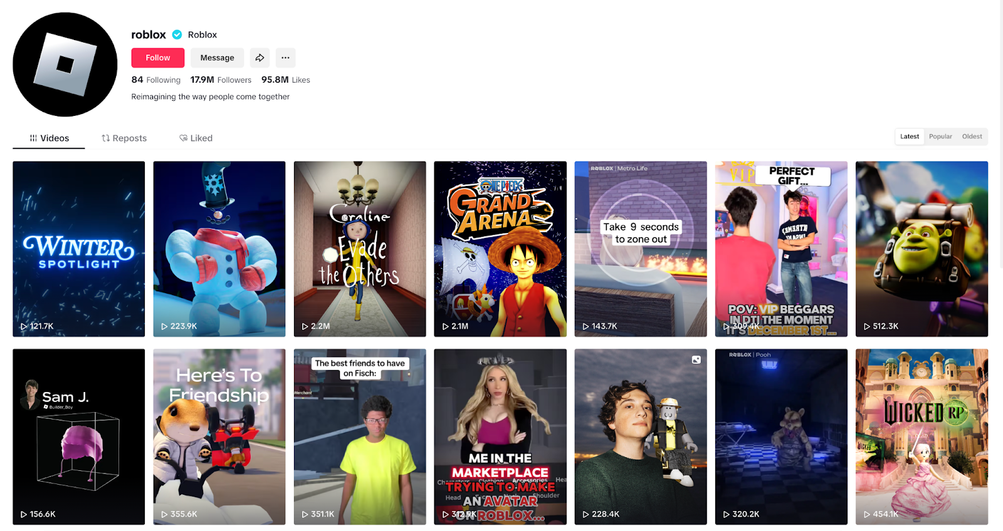The width and height of the screenshot is (1003, 531).
Task: Open the Here's To Friendship video
Action: click(x=219, y=436)
